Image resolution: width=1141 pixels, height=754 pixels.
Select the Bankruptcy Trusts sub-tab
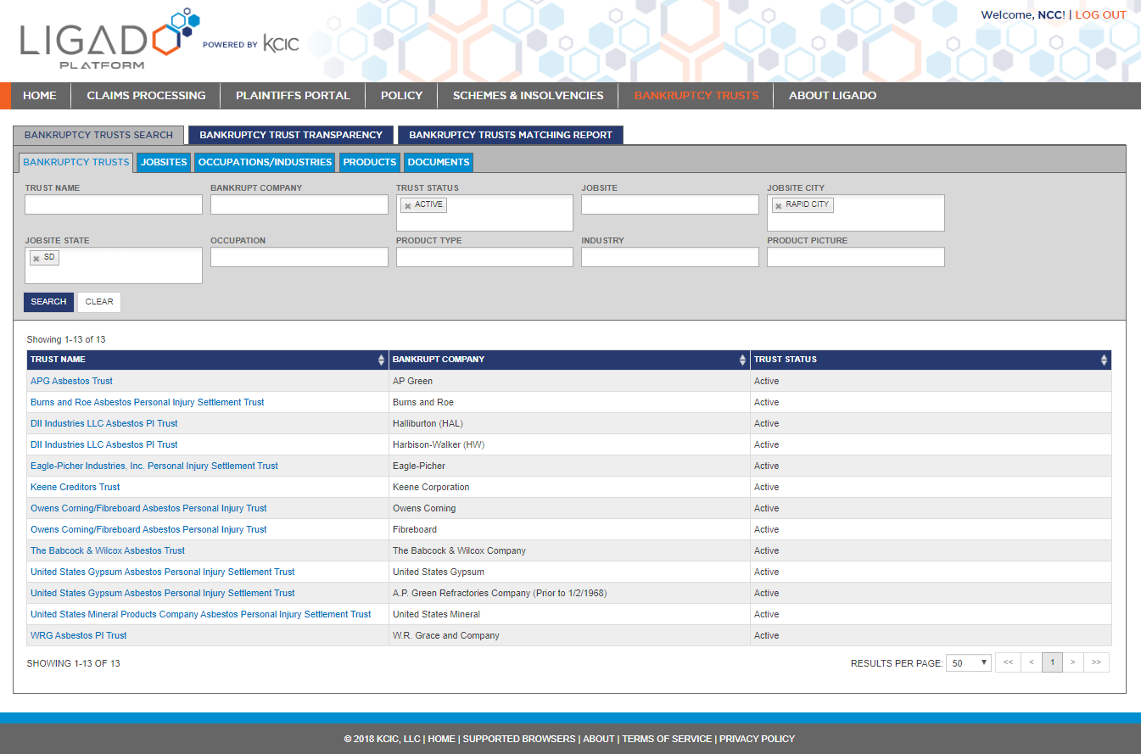(76, 162)
